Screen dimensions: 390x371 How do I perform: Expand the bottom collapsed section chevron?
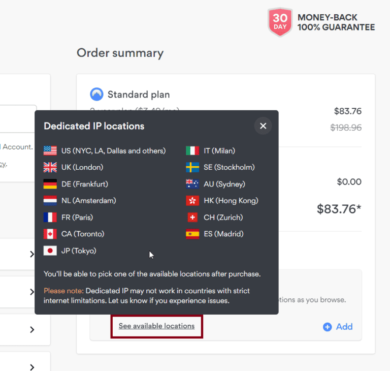click(x=32, y=366)
